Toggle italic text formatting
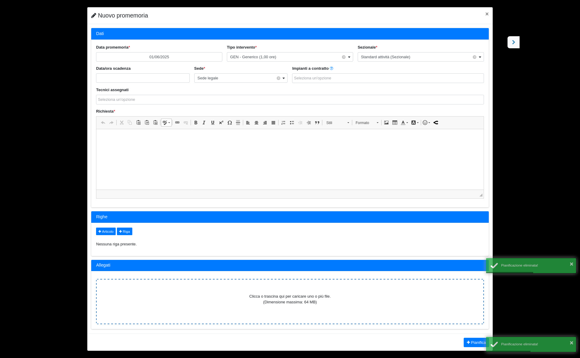580x358 pixels. coord(204,123)
